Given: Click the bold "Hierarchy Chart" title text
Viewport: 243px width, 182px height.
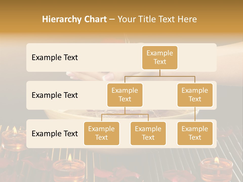Looking at the screenshot, I should click(74, 19).
